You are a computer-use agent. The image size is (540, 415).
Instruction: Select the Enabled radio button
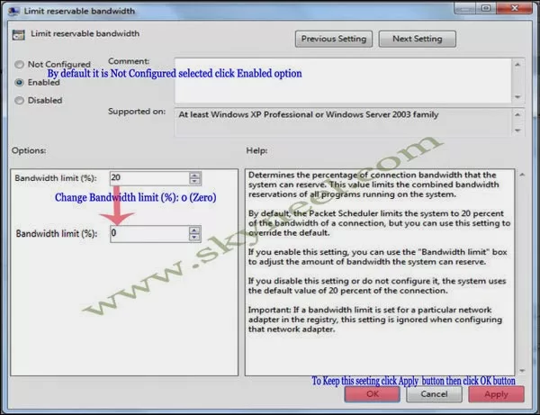click(x=20, y=82)
